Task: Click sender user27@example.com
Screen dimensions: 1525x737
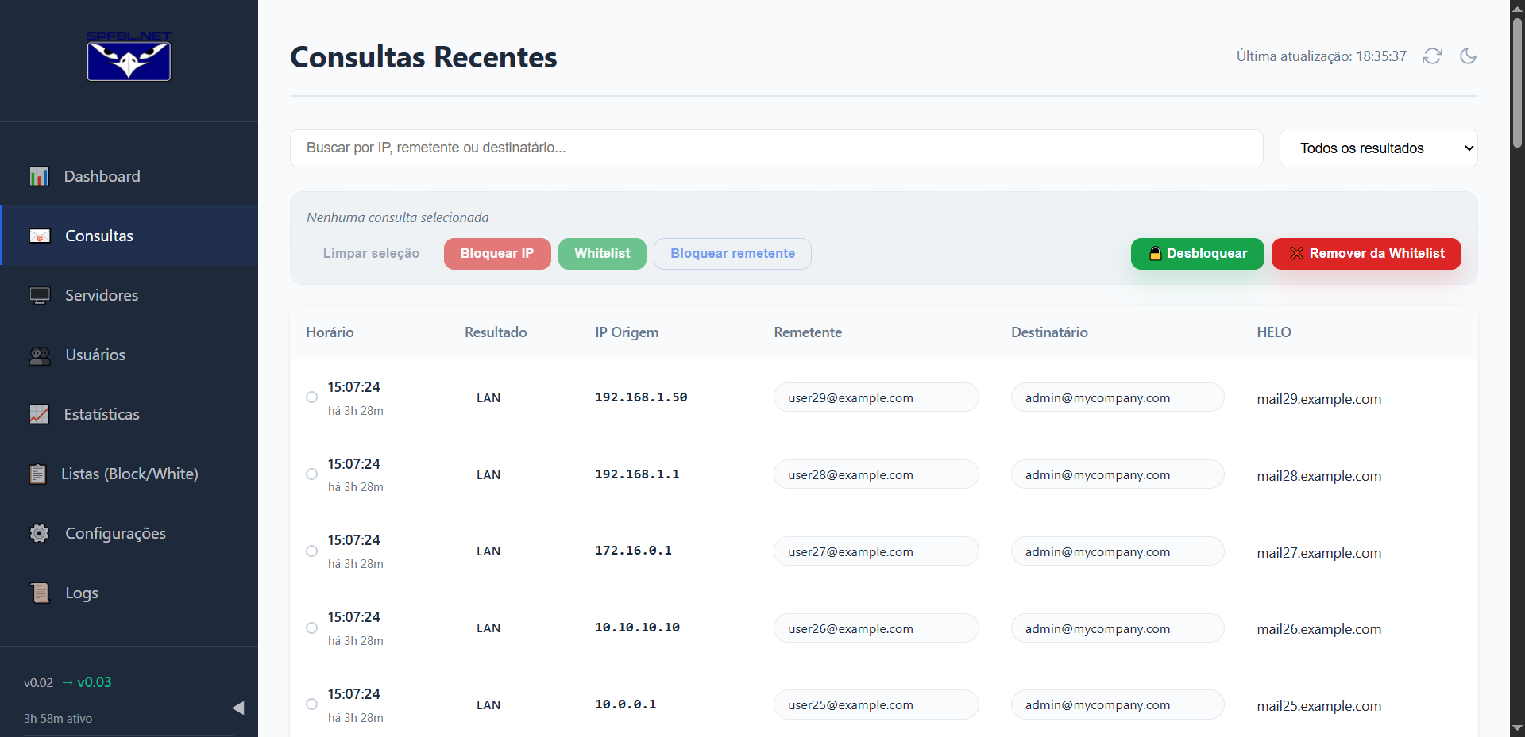Action: click(x=876, y=551)
